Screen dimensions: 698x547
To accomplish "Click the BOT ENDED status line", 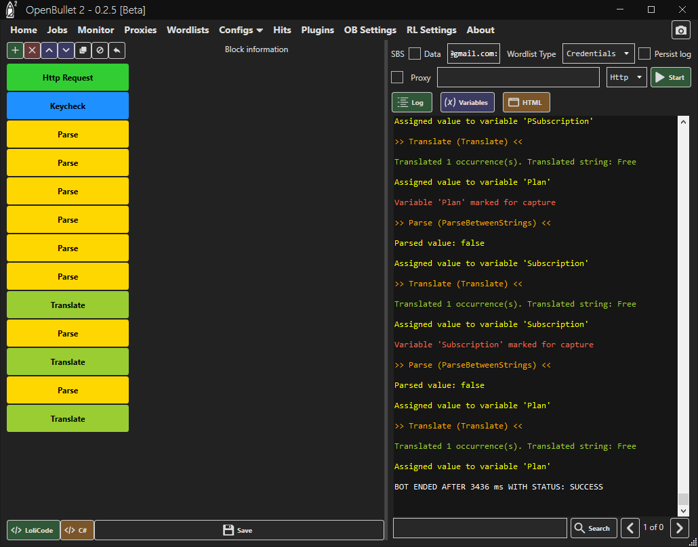I will (x=499, y=487).
